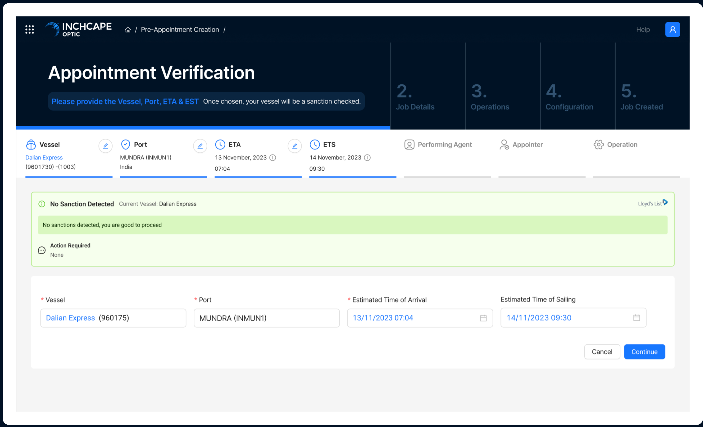Edit the Port step with pencil icon

point(200,146)
